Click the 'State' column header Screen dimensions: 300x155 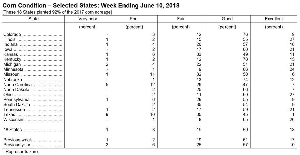pos(33,19)
